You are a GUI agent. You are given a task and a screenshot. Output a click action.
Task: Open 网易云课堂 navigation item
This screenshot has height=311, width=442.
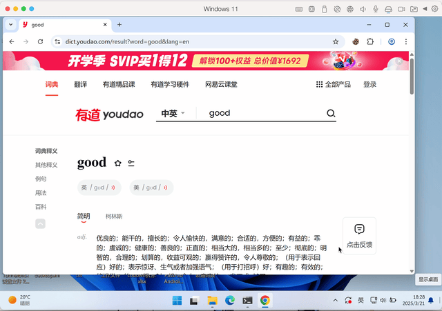(221, 84)
